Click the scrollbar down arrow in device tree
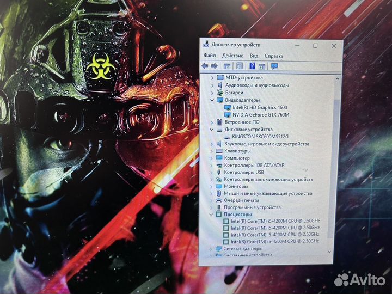 [329, 252]
